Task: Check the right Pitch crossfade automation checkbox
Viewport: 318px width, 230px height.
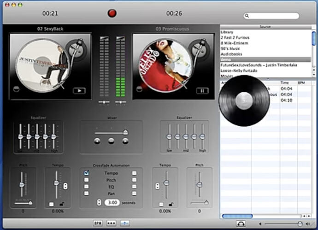Action: (x=134, y=180)
